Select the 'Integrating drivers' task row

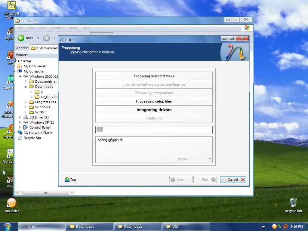154,110
